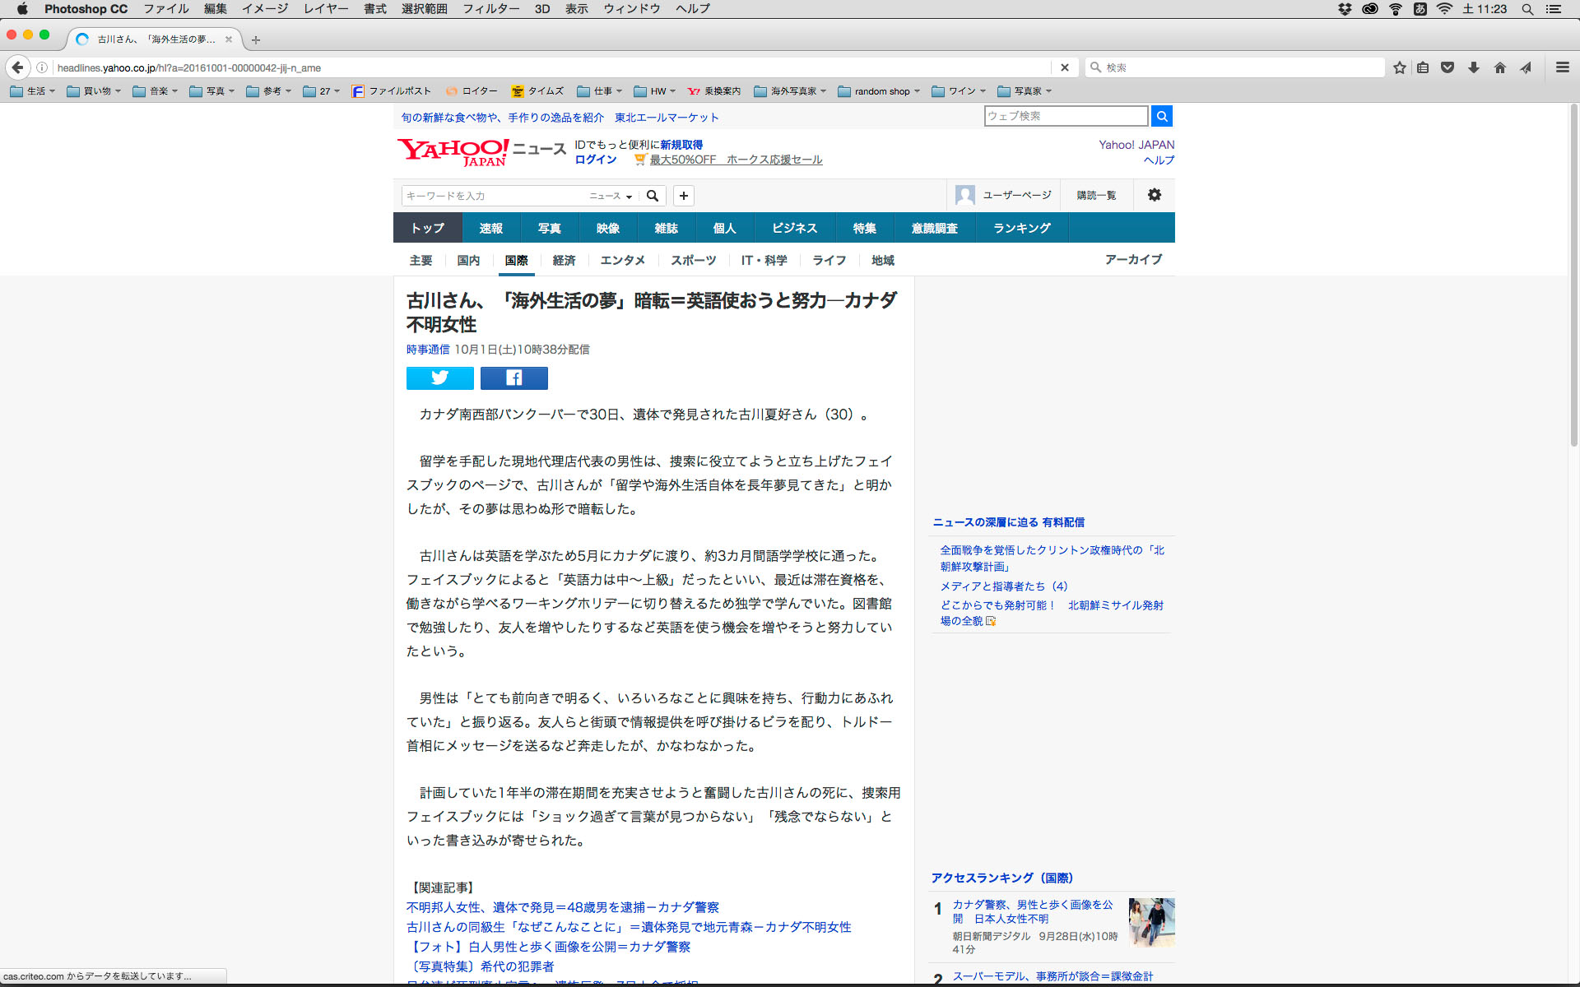
Task: Click blue web search magnifier button
Action: pos(1162,116)
